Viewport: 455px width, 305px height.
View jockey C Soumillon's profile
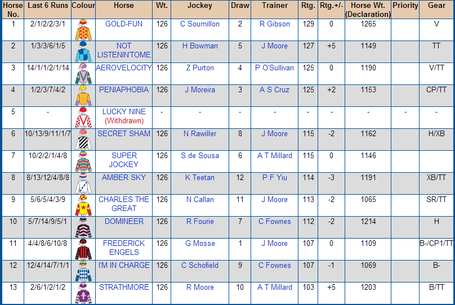click(200, 24)
